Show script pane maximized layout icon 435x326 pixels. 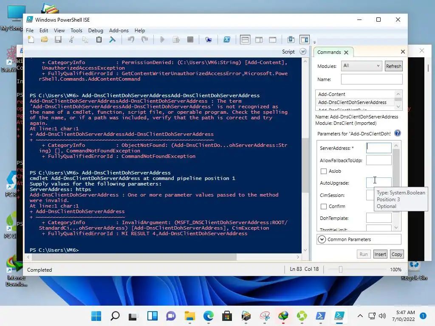(x=273, y=39)
